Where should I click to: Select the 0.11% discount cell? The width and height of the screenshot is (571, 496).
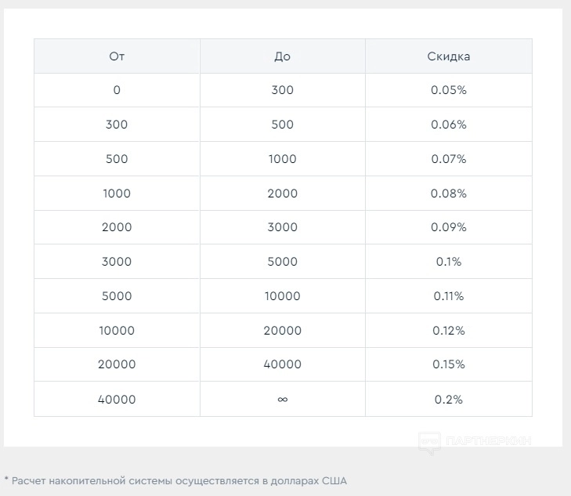click(x=449, y=296)
